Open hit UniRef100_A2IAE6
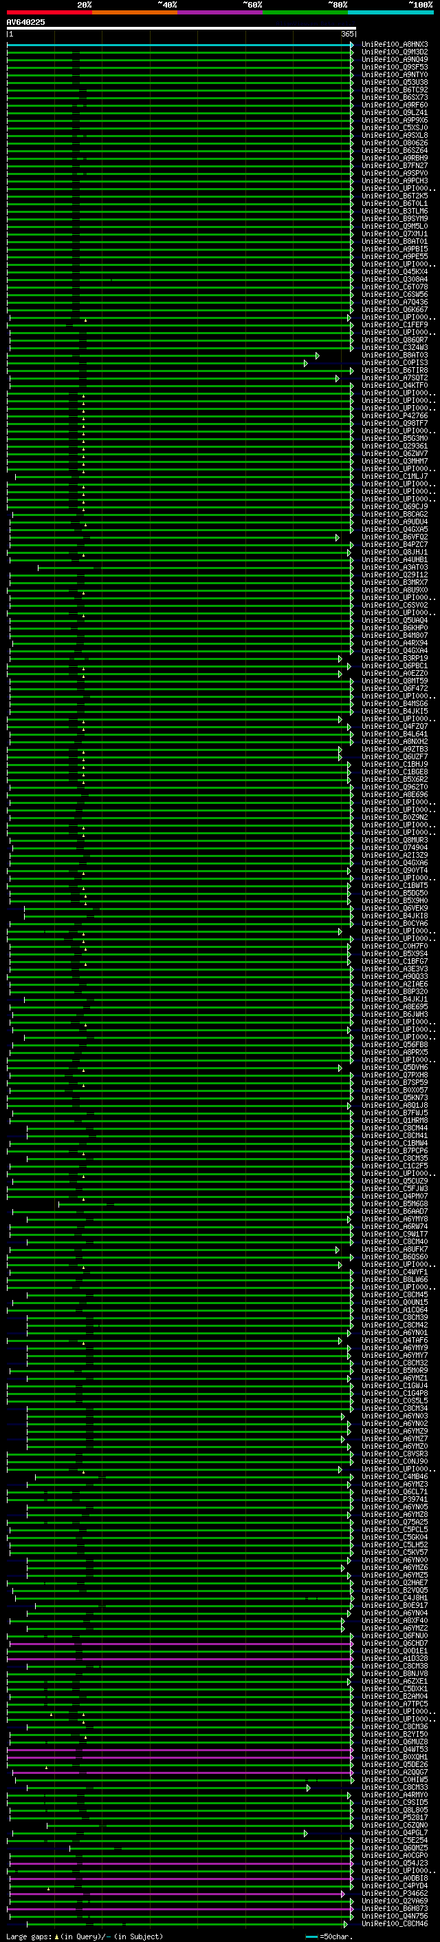 point(395,984)
